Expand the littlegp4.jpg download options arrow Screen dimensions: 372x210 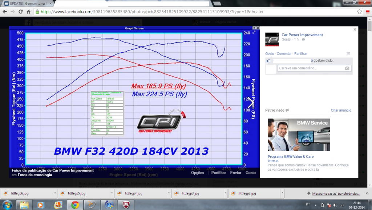(x=169, y=193)
